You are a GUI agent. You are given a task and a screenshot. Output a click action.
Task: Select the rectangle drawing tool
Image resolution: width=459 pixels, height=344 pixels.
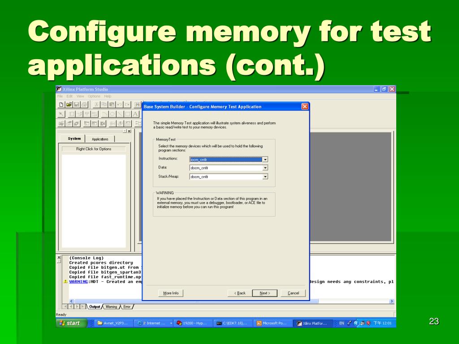click(x=128, y=114)
